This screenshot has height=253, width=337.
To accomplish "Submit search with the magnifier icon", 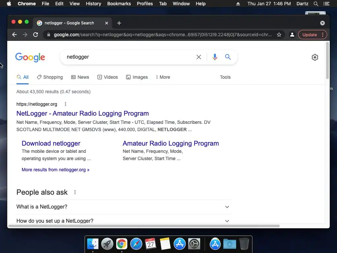I will coord(228,57).
